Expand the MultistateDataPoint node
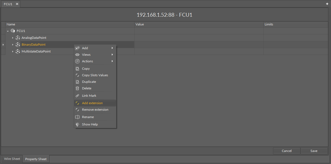The image size is (331, 164). tap(13, 51)
